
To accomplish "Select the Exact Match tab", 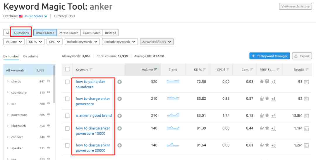I will (x=92, y=33).
